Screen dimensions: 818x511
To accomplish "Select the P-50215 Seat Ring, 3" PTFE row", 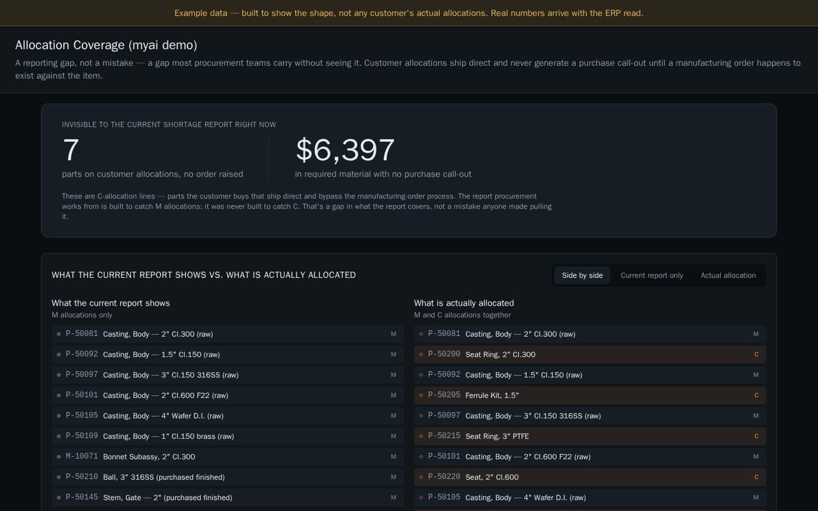I will [x=590, y=436].
